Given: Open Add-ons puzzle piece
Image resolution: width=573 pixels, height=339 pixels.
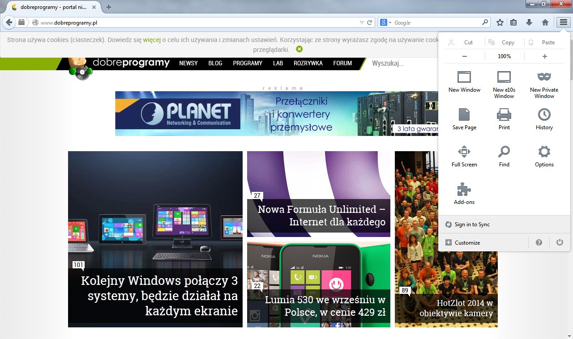Looking at the screenshot, I should [464, 193].
